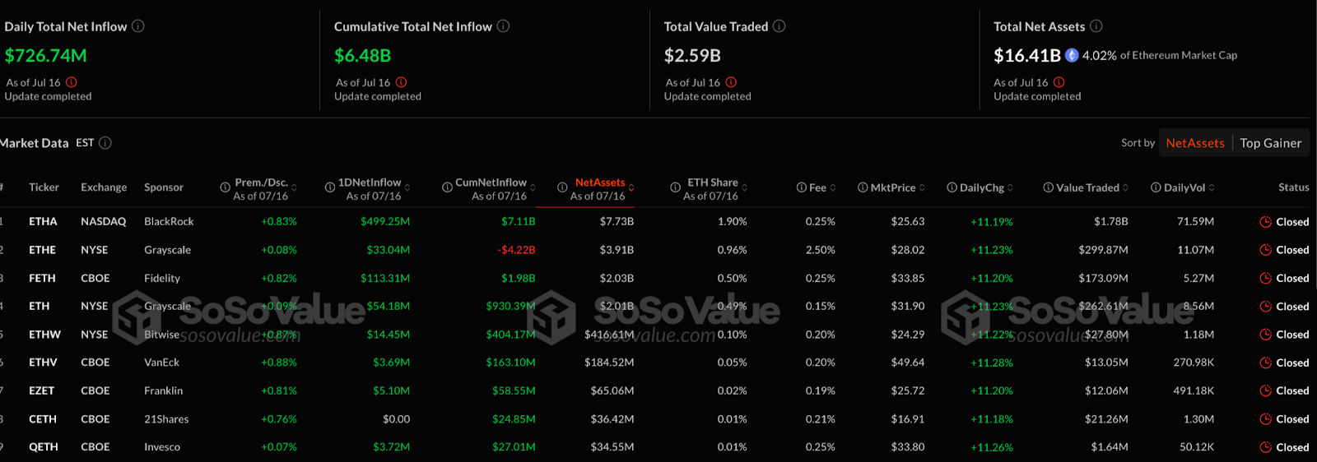Click info icon before DailyChg column header
This screenshot has width=1317, height=462.
[952, 187]
